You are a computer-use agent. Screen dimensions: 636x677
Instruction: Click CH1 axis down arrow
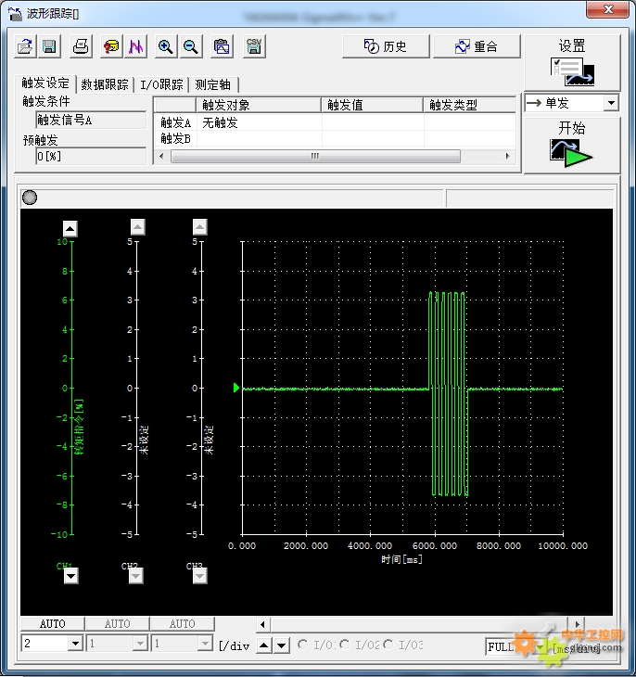click(70, 576)
